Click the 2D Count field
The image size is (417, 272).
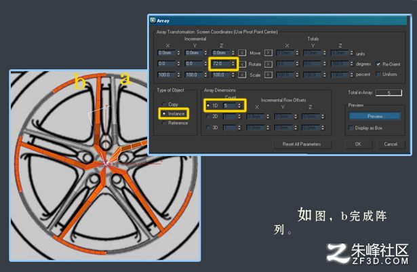click(230, 116)
